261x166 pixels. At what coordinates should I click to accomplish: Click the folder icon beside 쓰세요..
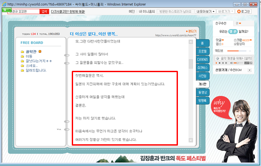(x=22, y=66)
